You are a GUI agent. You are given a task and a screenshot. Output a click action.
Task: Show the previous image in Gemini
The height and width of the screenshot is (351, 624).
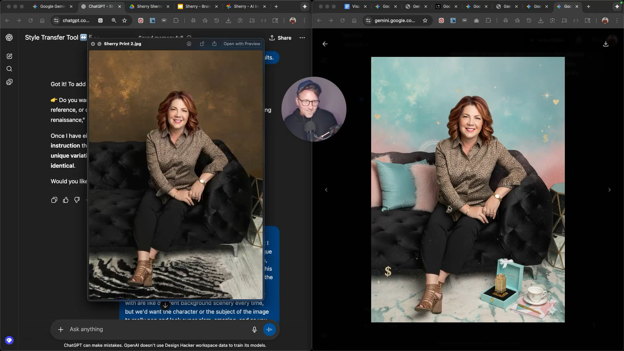pyautogui.click(x=326, y=190)
